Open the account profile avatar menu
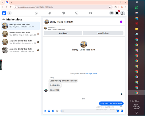The width and height of the screenshot is (145, 116). point(122,13)
